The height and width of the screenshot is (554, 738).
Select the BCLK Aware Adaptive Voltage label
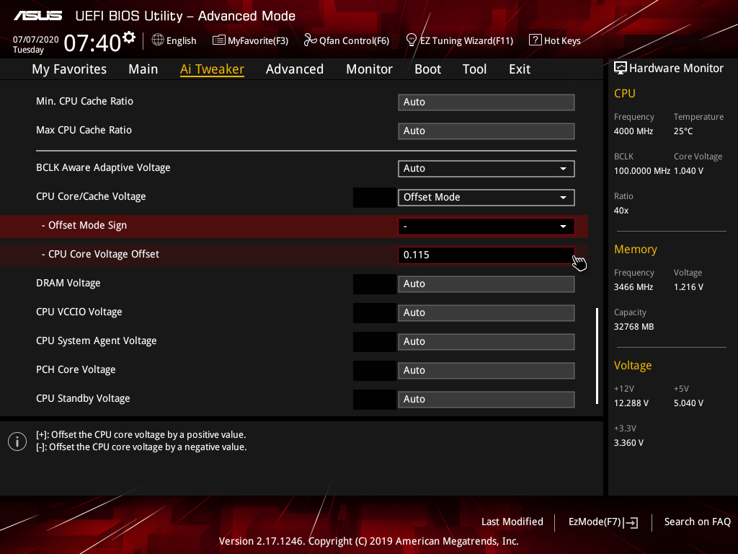(103, 167)
